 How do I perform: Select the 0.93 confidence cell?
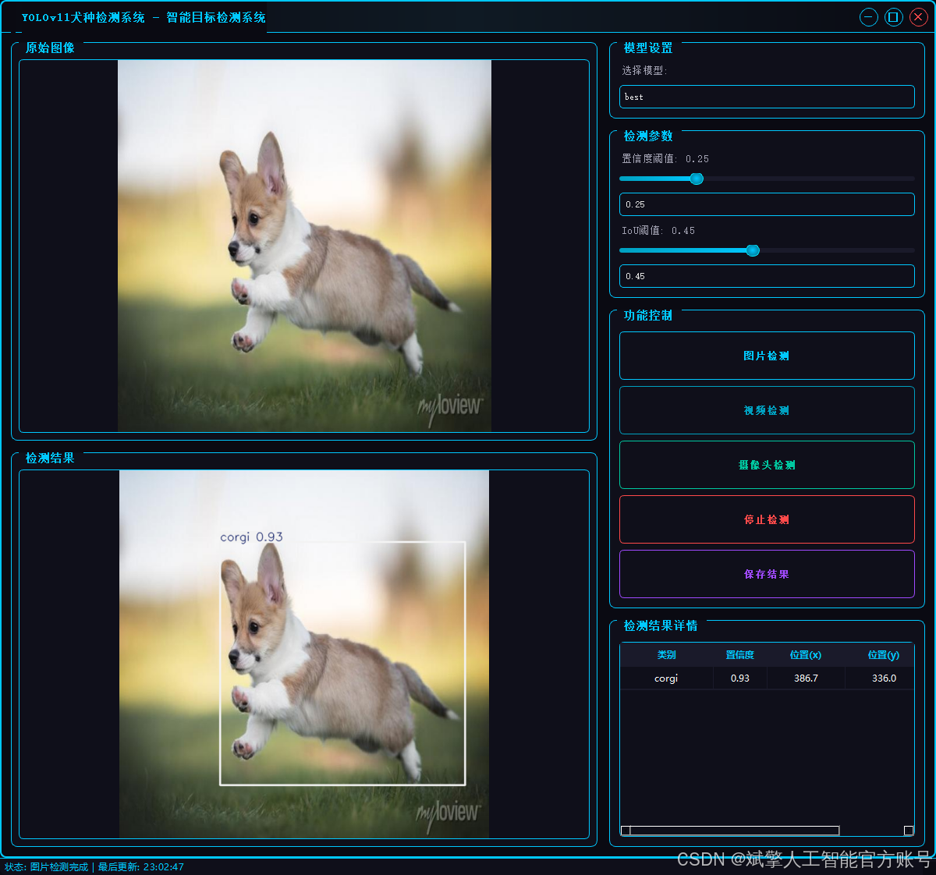point(740,678)
